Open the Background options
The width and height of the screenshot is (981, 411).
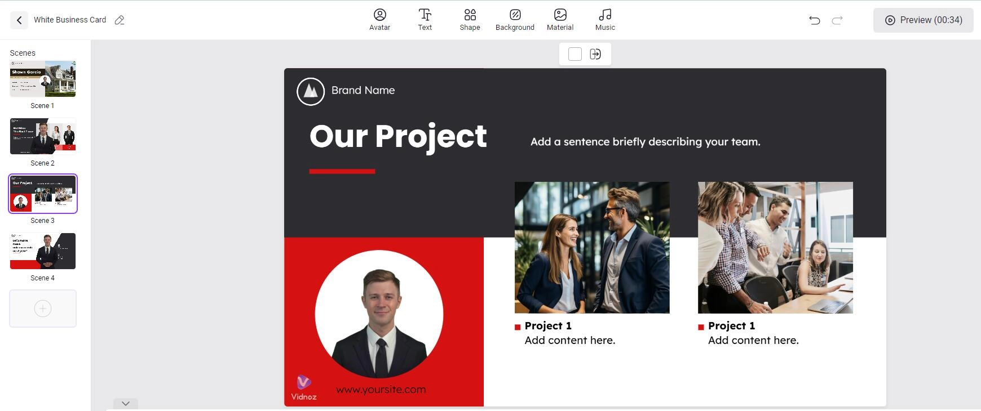coord(515,19)
